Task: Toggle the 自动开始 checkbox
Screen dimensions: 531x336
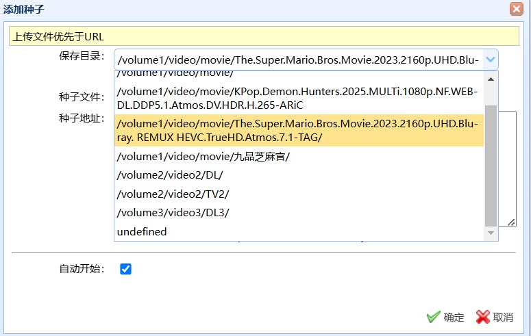Action: pos(125,269)
